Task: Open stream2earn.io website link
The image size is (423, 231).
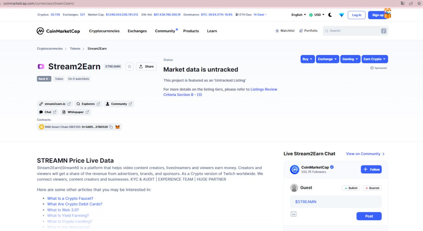Action: coord(55,104)
